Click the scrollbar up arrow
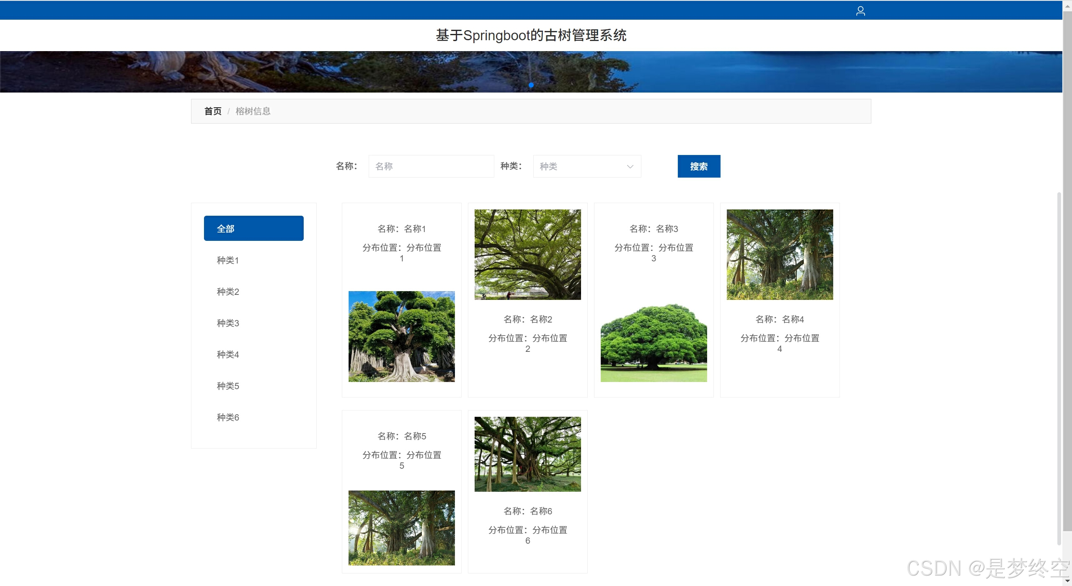 1067,5
